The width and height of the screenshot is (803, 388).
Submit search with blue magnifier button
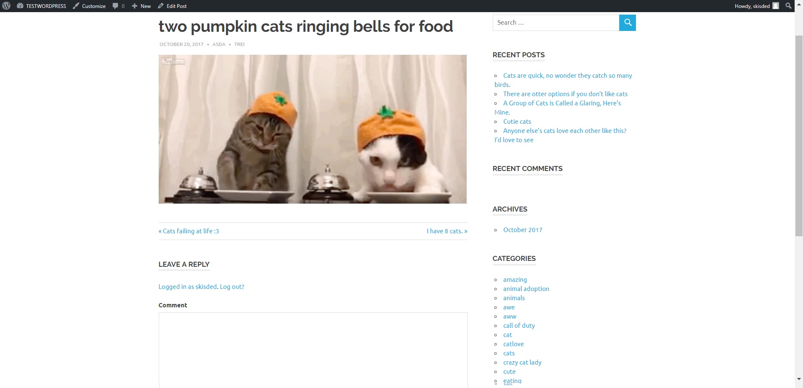pos(627,23)
